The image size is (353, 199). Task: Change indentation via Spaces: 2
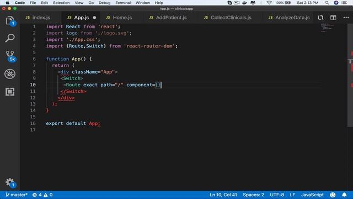(x=253, y=195)
